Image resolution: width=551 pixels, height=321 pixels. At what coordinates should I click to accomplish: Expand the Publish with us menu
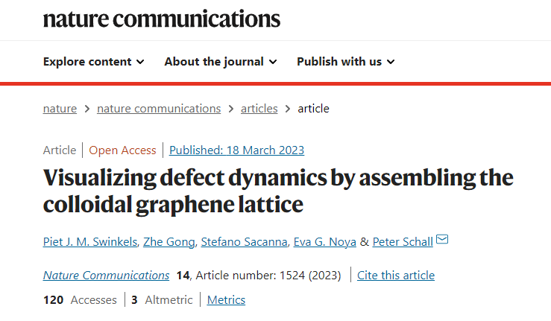[x=346, y=62]
